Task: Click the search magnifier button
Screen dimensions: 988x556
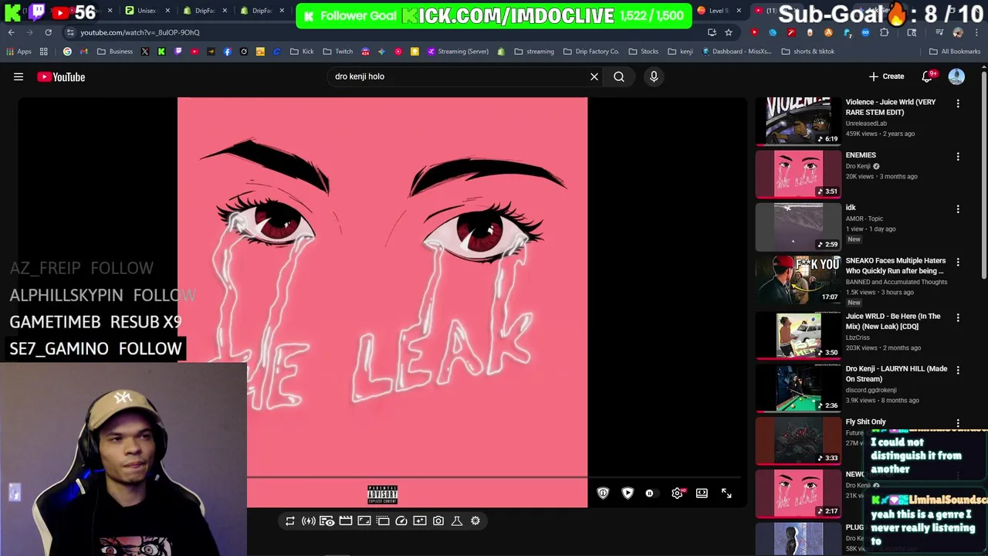Action: coord(619,76)
